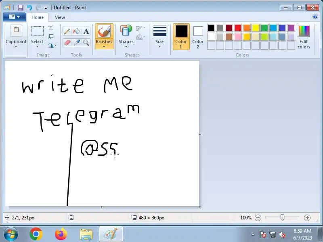Open Windows Explorer from the taskbar
Screen dimensions: 323x242
[86, 234]
